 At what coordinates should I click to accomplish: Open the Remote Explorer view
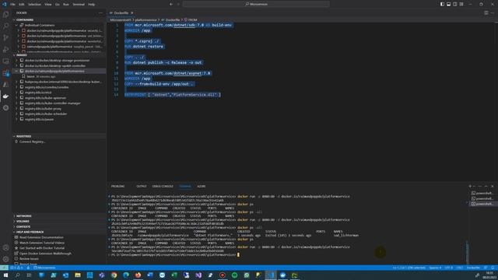(x=5, y=61)
